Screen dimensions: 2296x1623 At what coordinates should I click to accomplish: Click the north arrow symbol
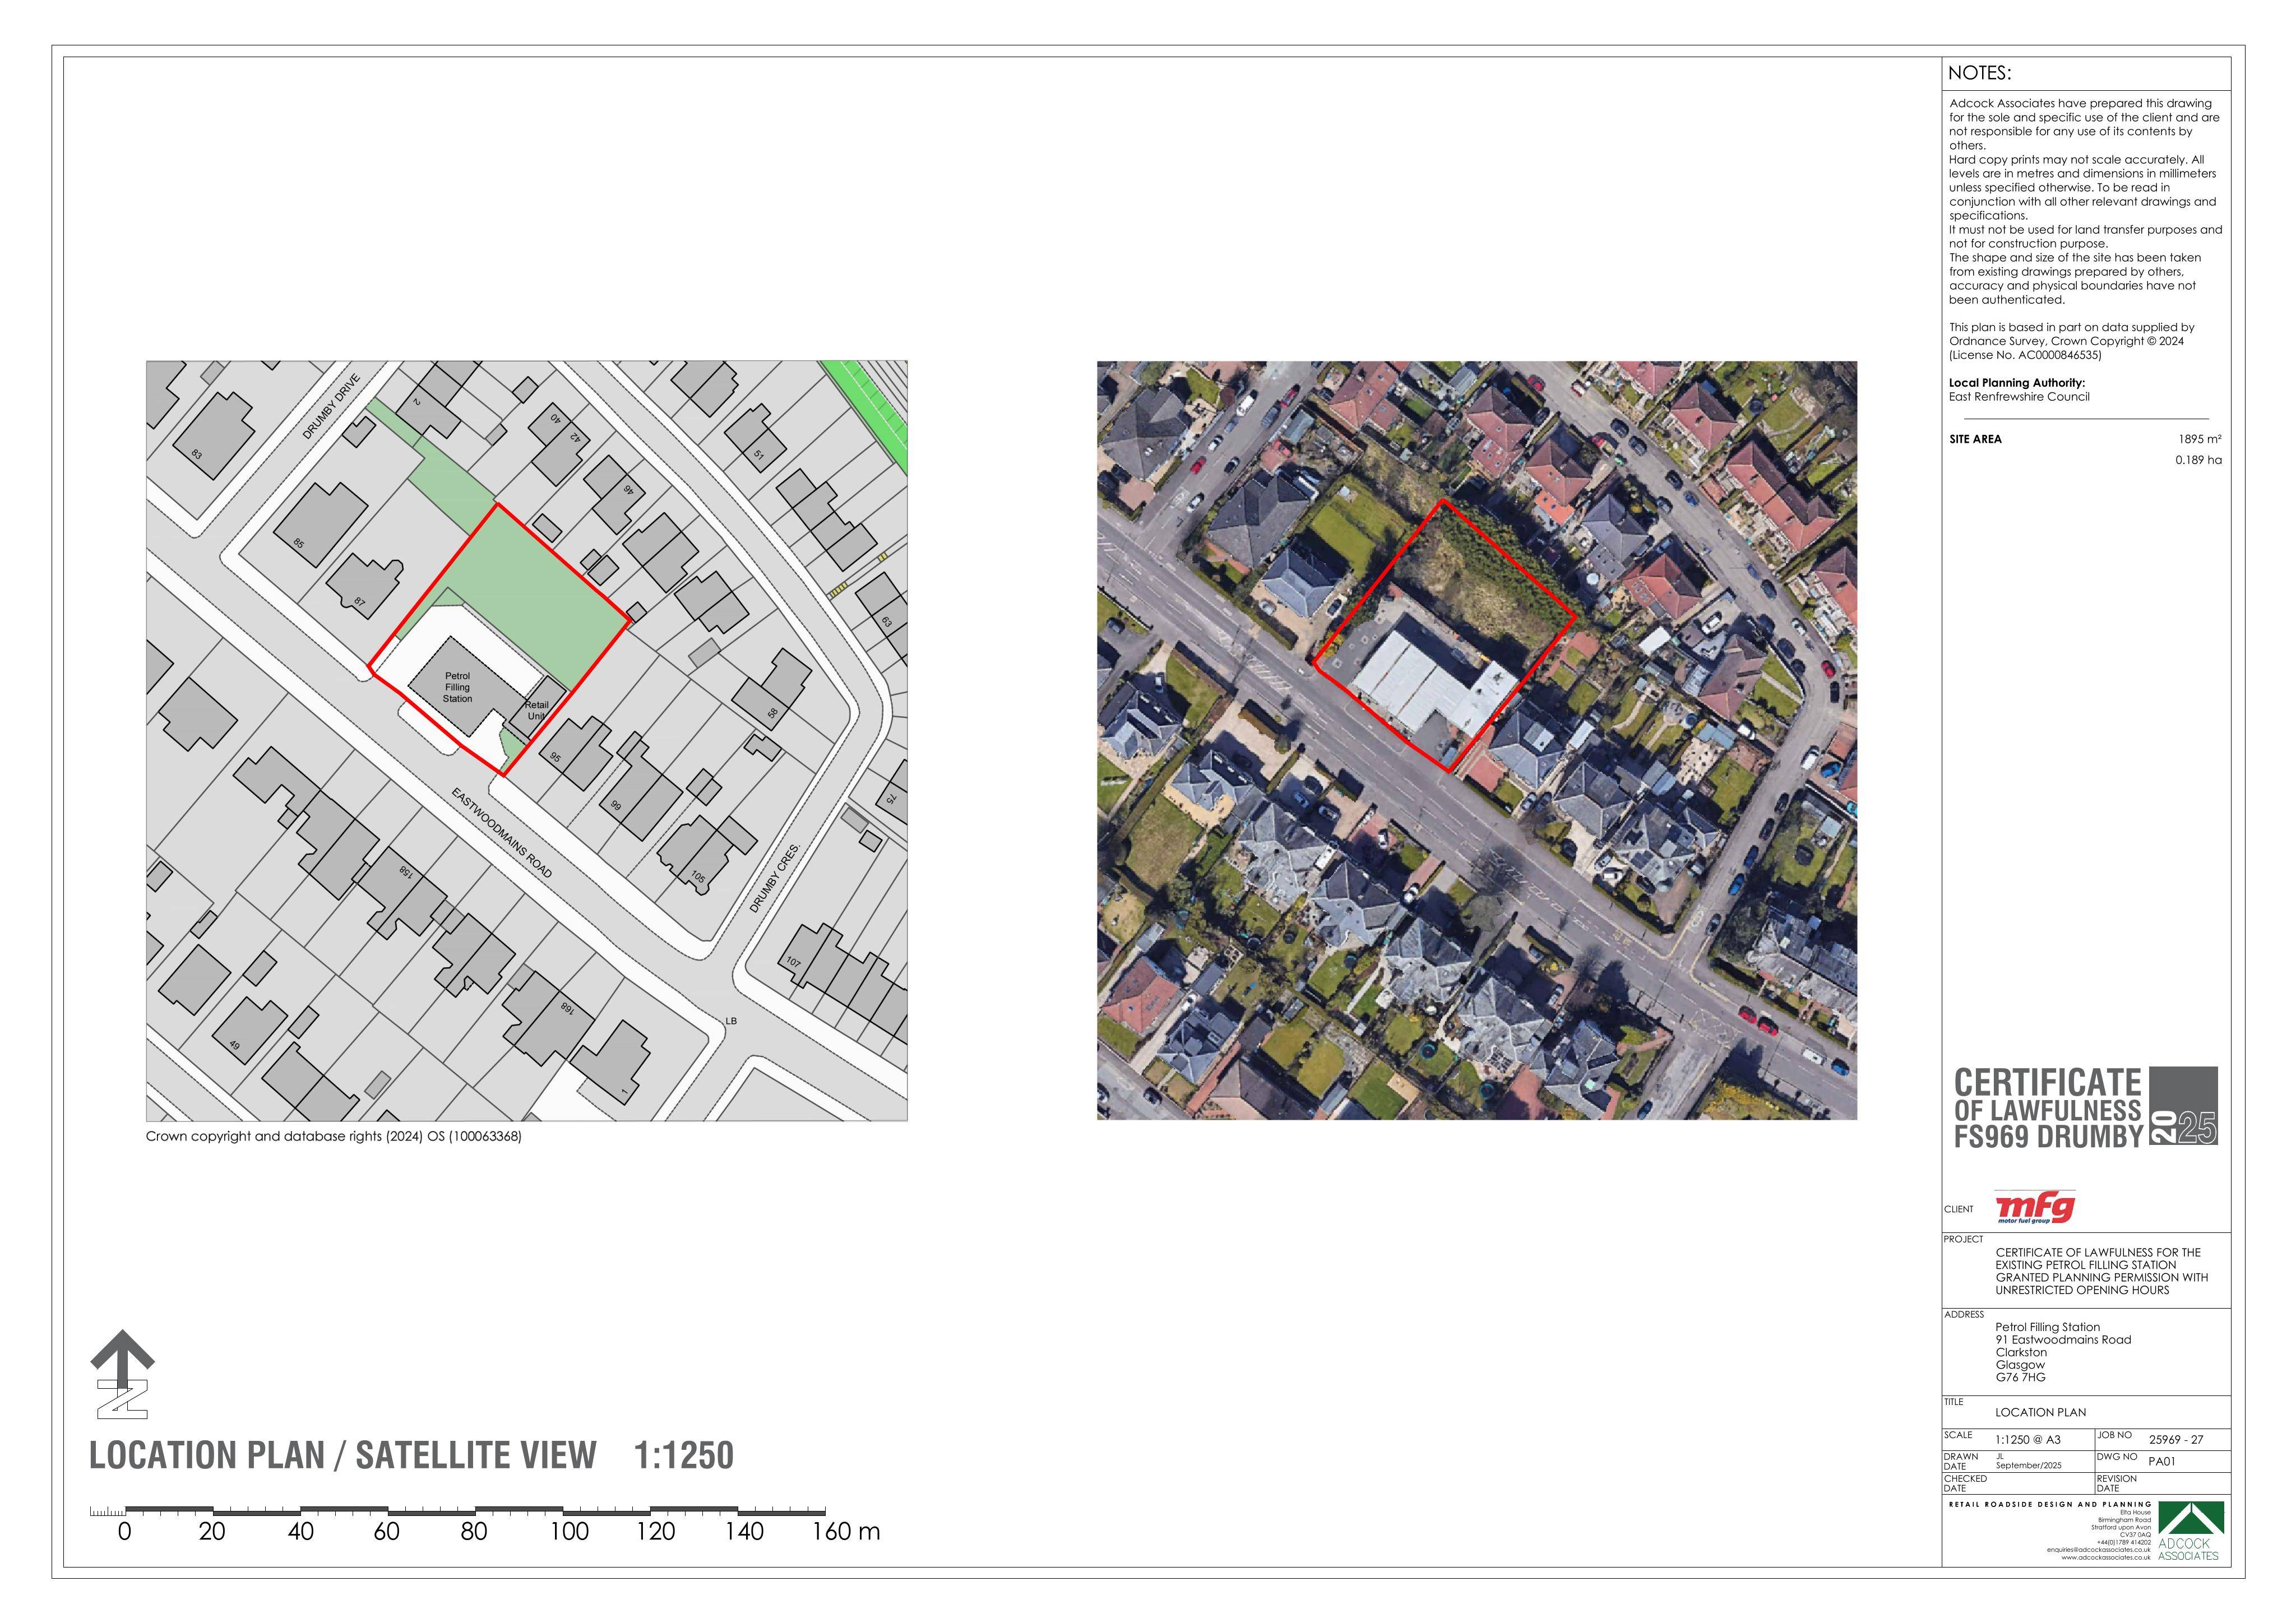pos(122,1374)
